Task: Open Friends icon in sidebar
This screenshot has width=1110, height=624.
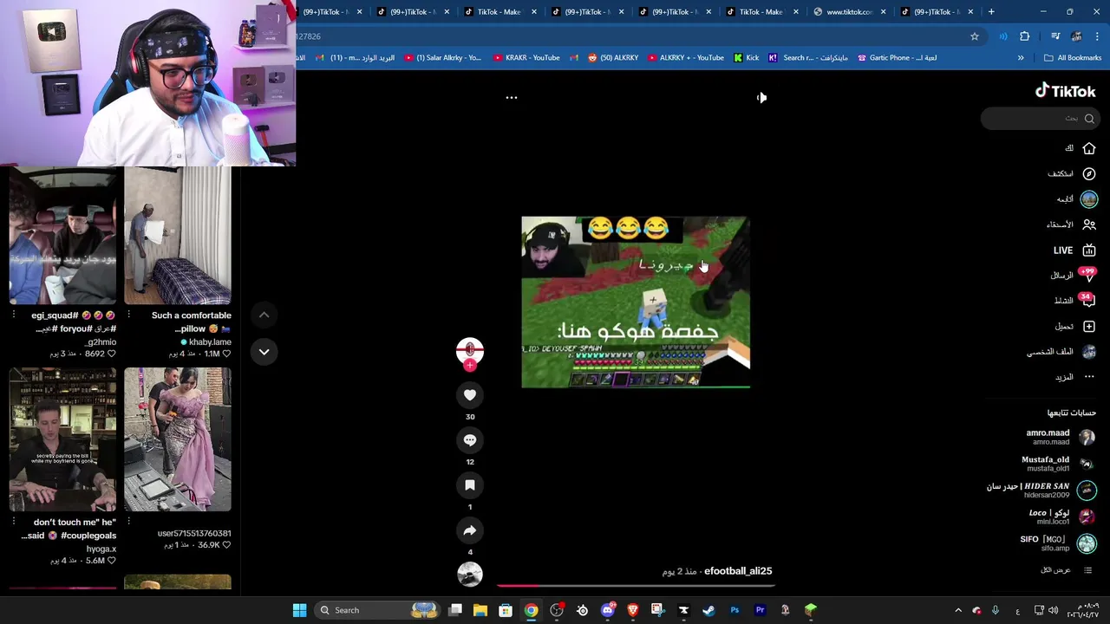Action: (x=1088, y=224)
